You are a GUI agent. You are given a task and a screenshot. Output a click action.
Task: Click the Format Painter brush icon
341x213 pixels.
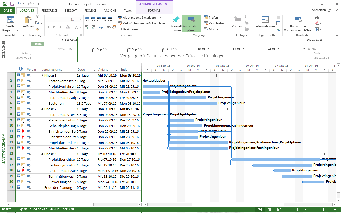pos(37,29)
